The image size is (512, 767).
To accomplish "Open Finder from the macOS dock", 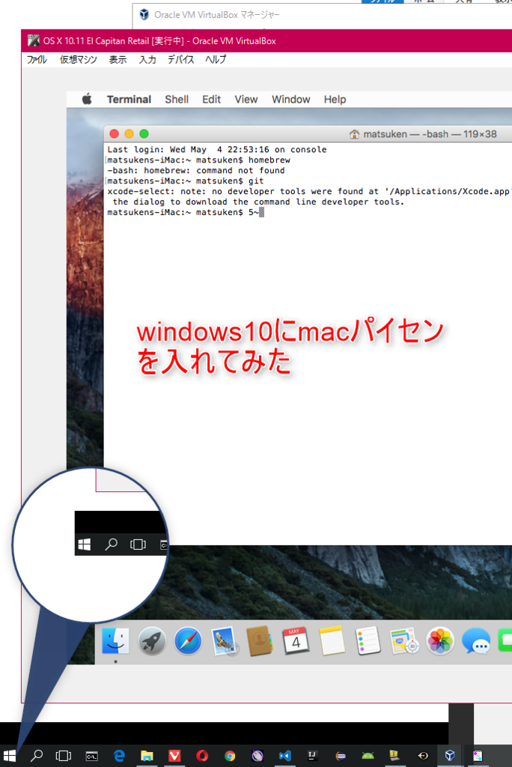I will pos(115,640).
